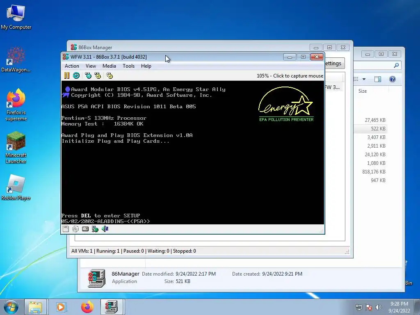420x315 pixels.
Task: Minimize the WFW 3.11 emulator window
Action: 290,57
